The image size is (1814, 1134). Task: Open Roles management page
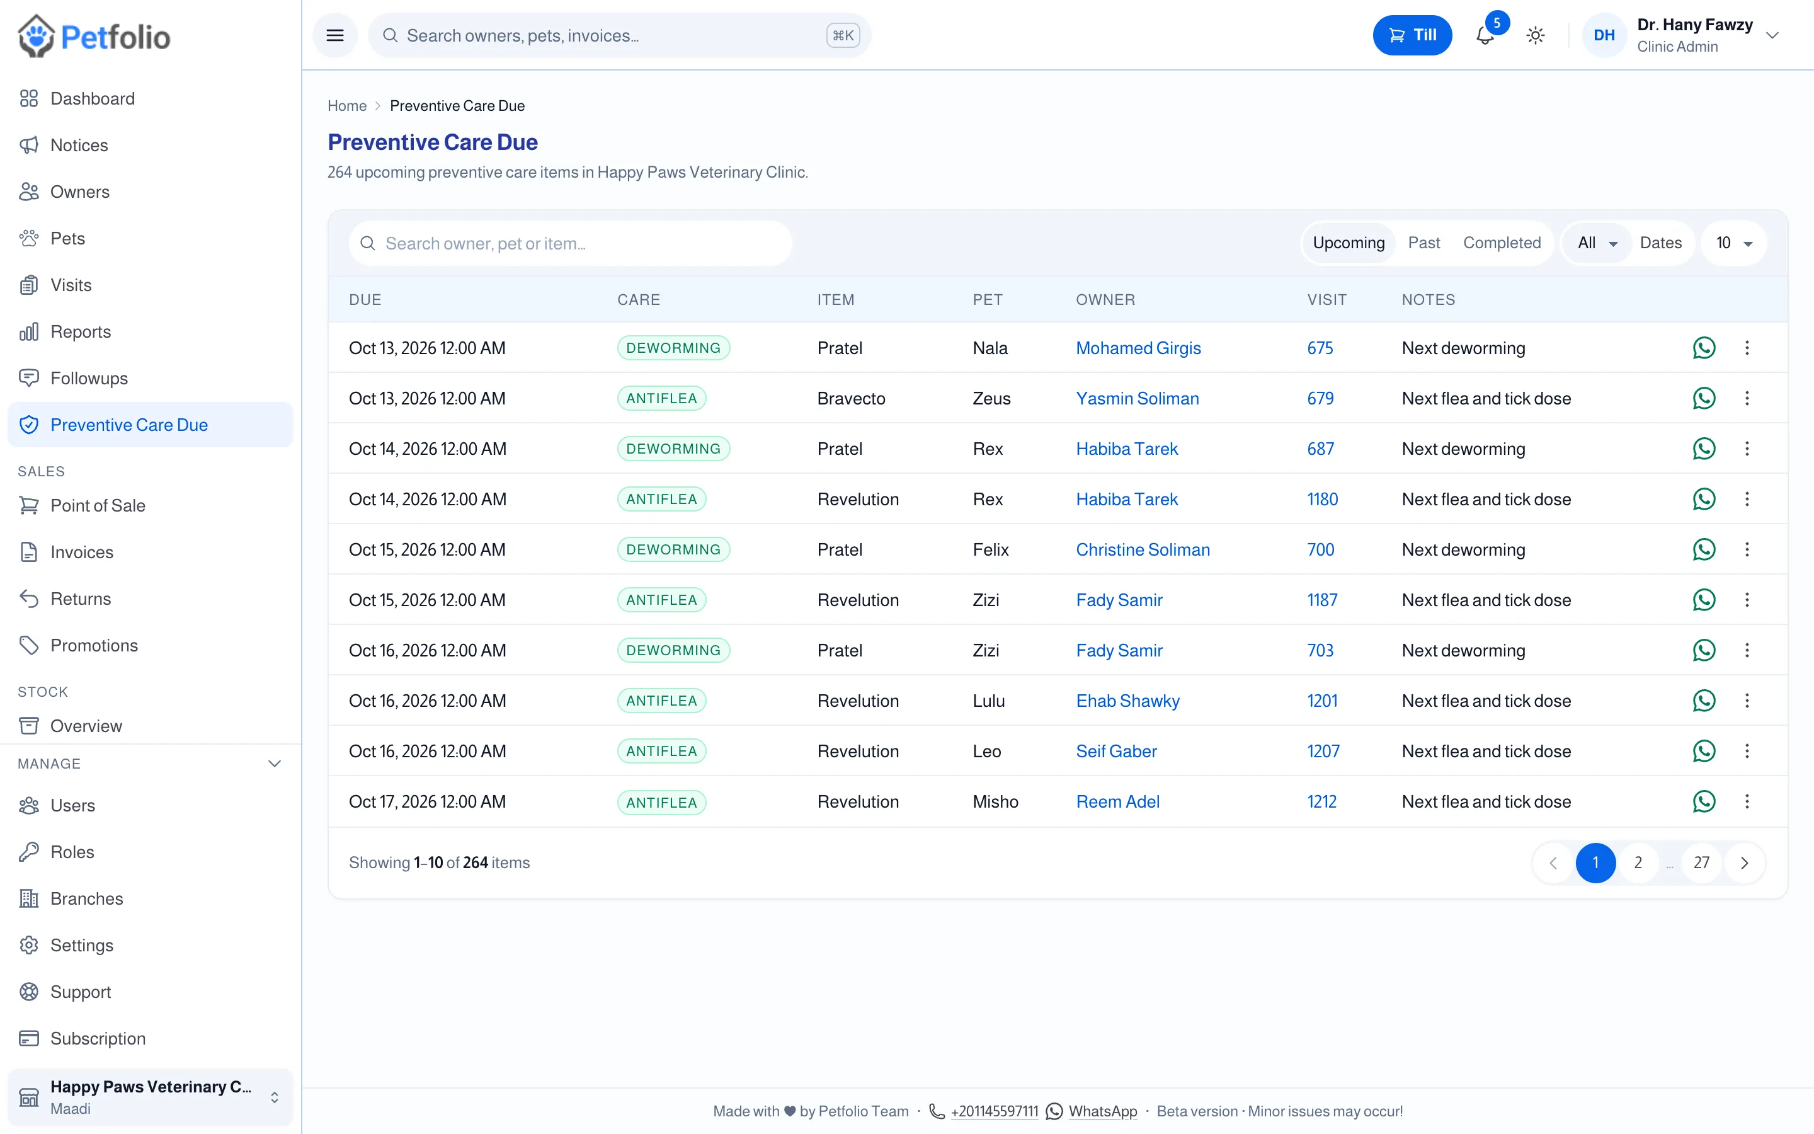tap(150, 852)
